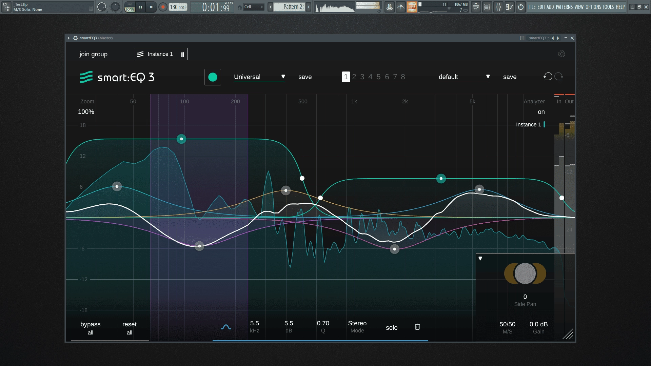Toggle solo for the selected band

(x=392, y=328)
